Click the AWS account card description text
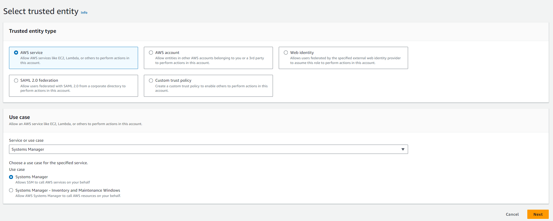Image resolution: width=553 pixels, height=221 pixels. [x=210, y=61]
